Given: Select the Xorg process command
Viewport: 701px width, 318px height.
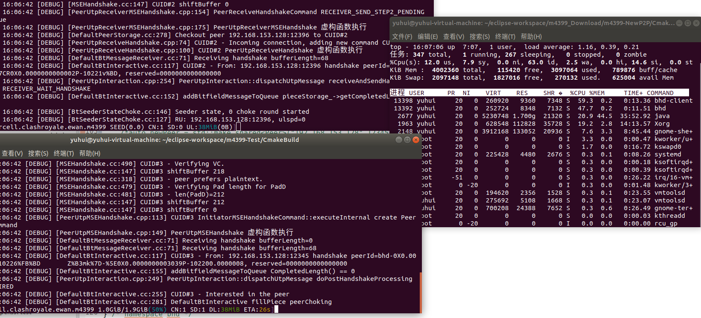Looking at the screenshot, I should [662, 124].
